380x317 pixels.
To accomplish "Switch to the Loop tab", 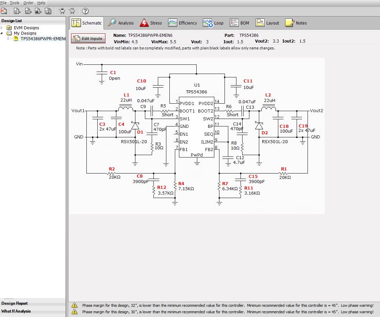I will [x=213, y=23].
